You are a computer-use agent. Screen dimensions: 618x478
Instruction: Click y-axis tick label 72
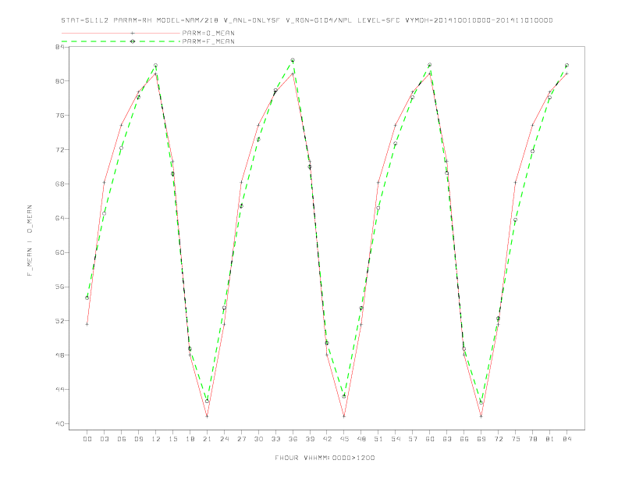(x=60, y=150)
